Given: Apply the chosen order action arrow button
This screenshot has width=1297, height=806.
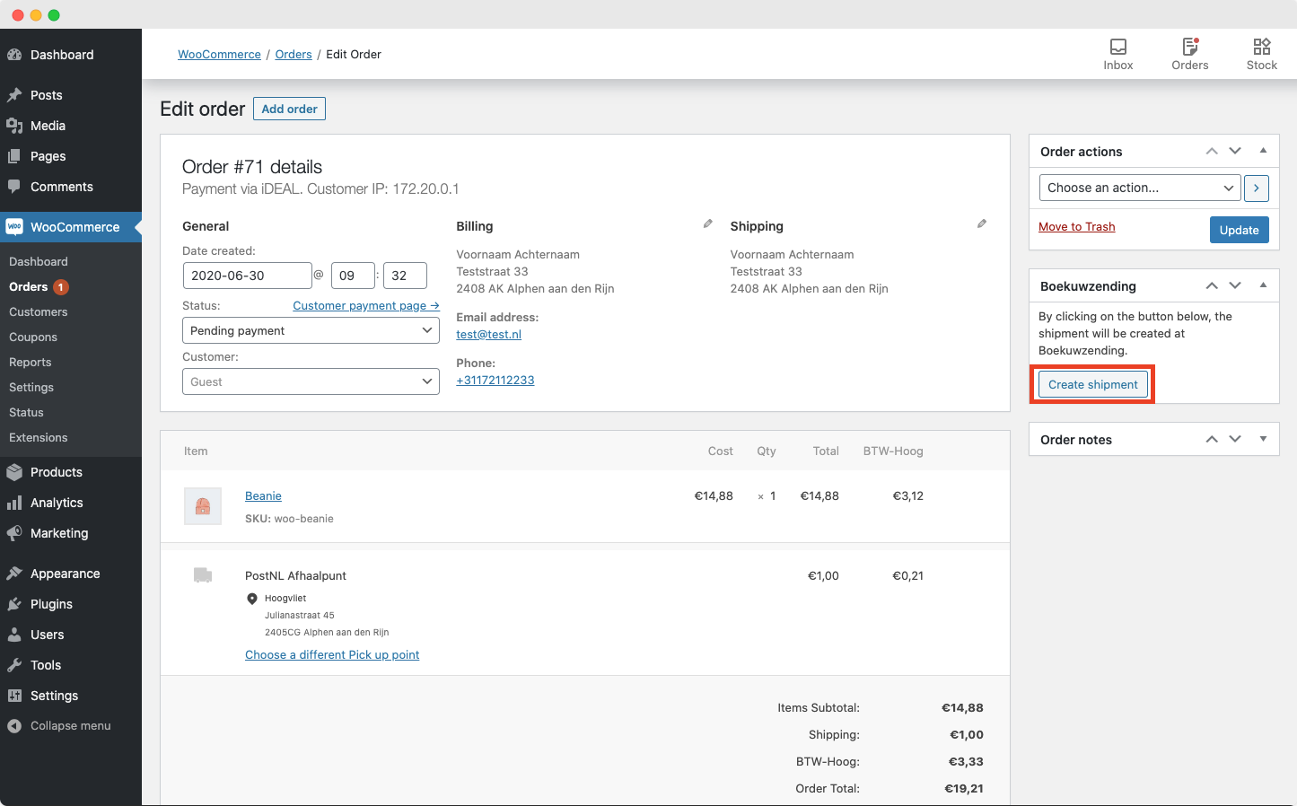Looking at the screenshot, I should [x=1257, y=188].
